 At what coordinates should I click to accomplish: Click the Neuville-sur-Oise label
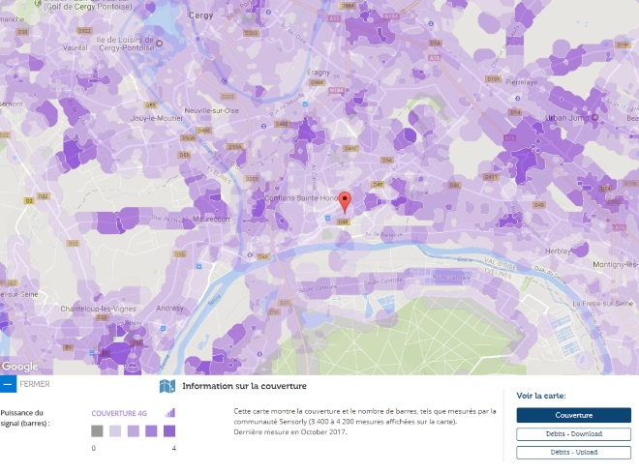(x=211, y=110)
